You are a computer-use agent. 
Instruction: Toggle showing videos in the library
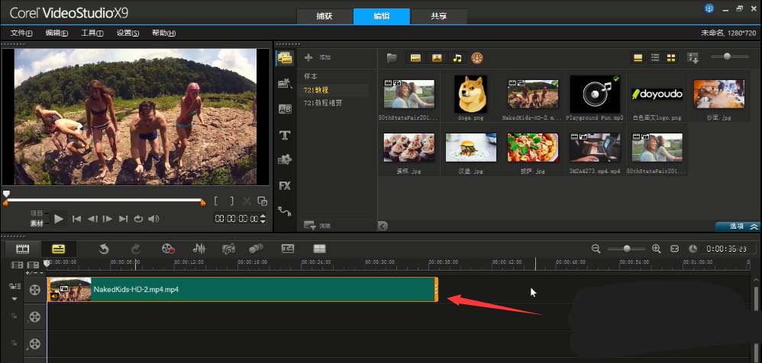click(415, 58)
